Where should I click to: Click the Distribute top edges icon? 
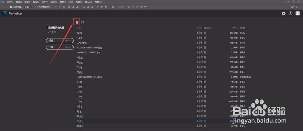(84, 7)
